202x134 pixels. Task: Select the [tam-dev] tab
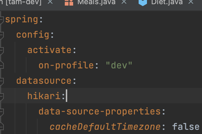tap(21, 2)
